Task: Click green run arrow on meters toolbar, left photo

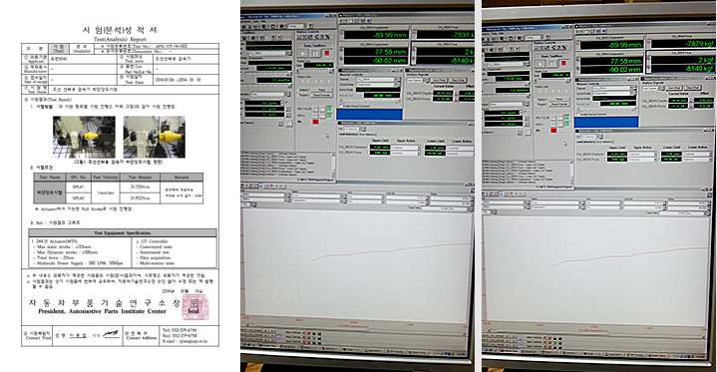Action: coord(342,21)
